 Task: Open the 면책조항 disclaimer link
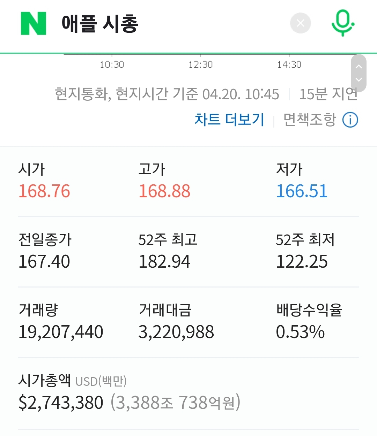[310, 120]
